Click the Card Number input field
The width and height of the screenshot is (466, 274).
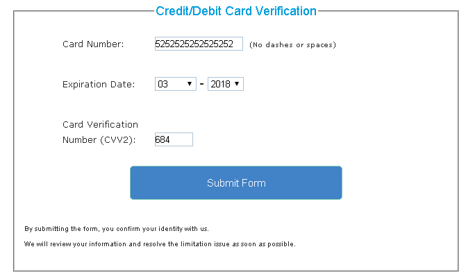pyautogui.click(x=199, y=44)
